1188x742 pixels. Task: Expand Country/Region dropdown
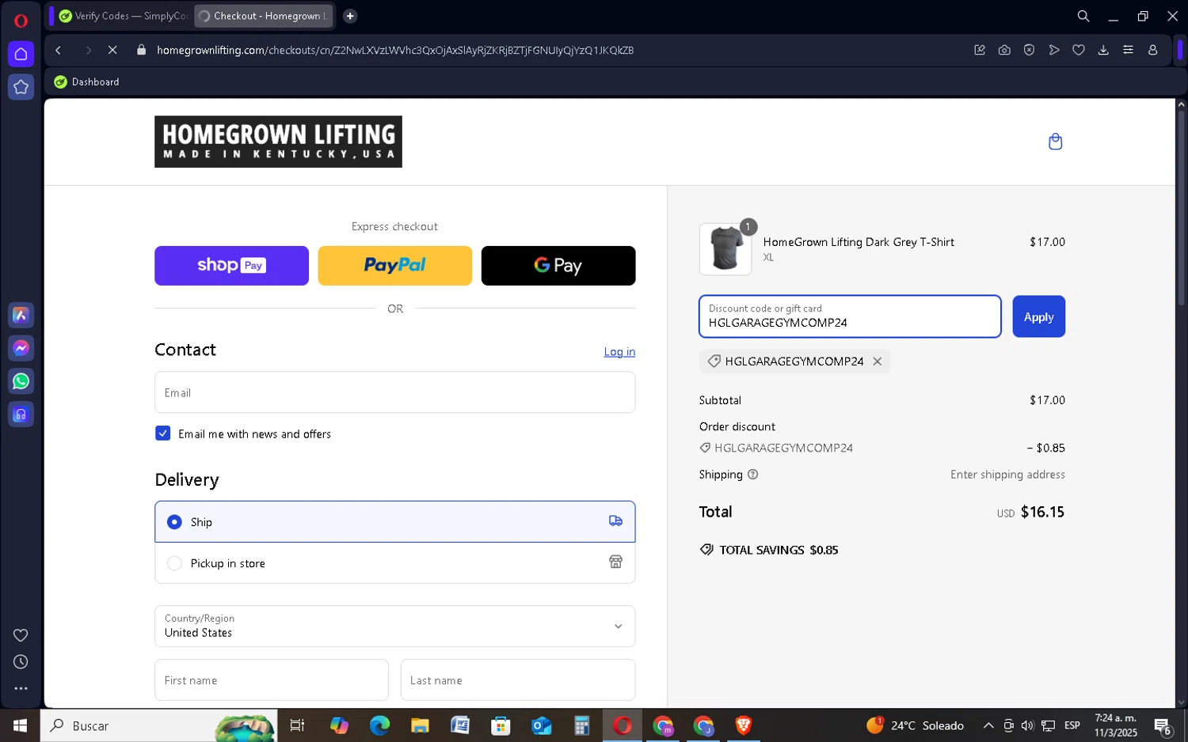394,627
